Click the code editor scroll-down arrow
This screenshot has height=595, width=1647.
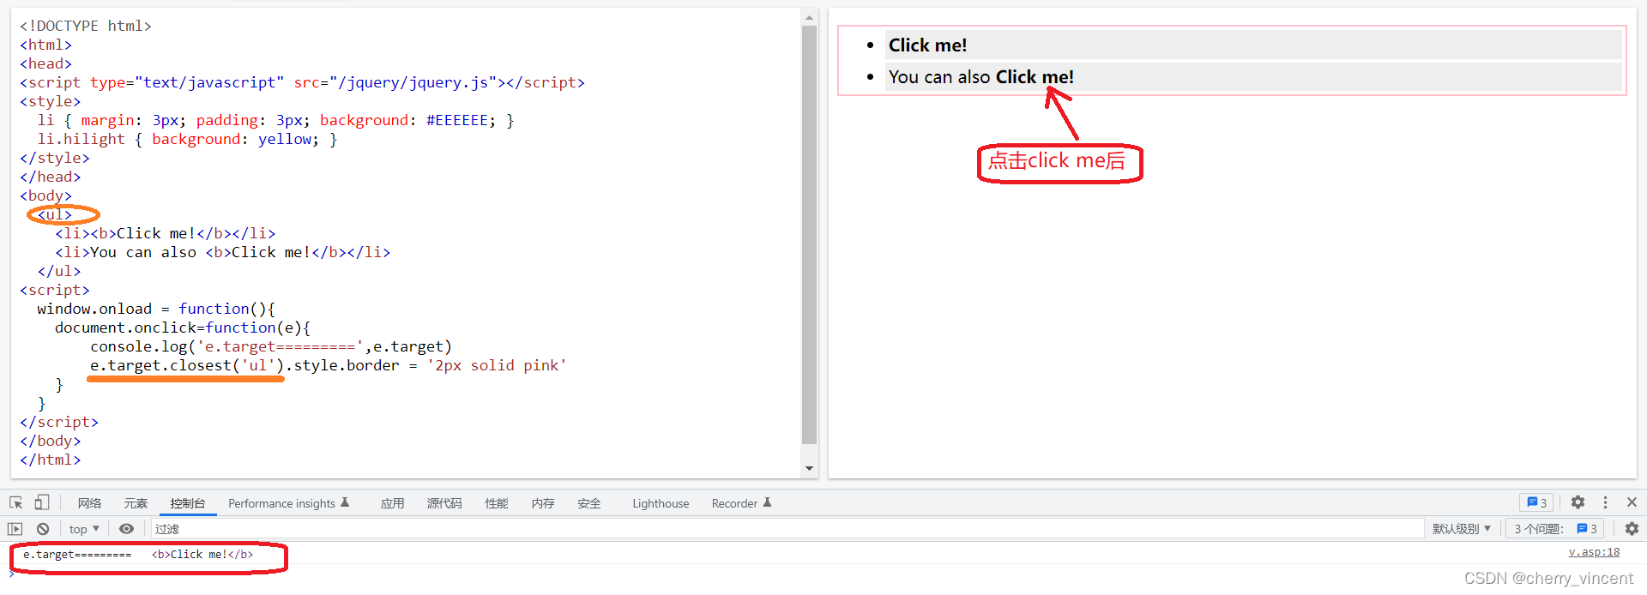point(809,468)
